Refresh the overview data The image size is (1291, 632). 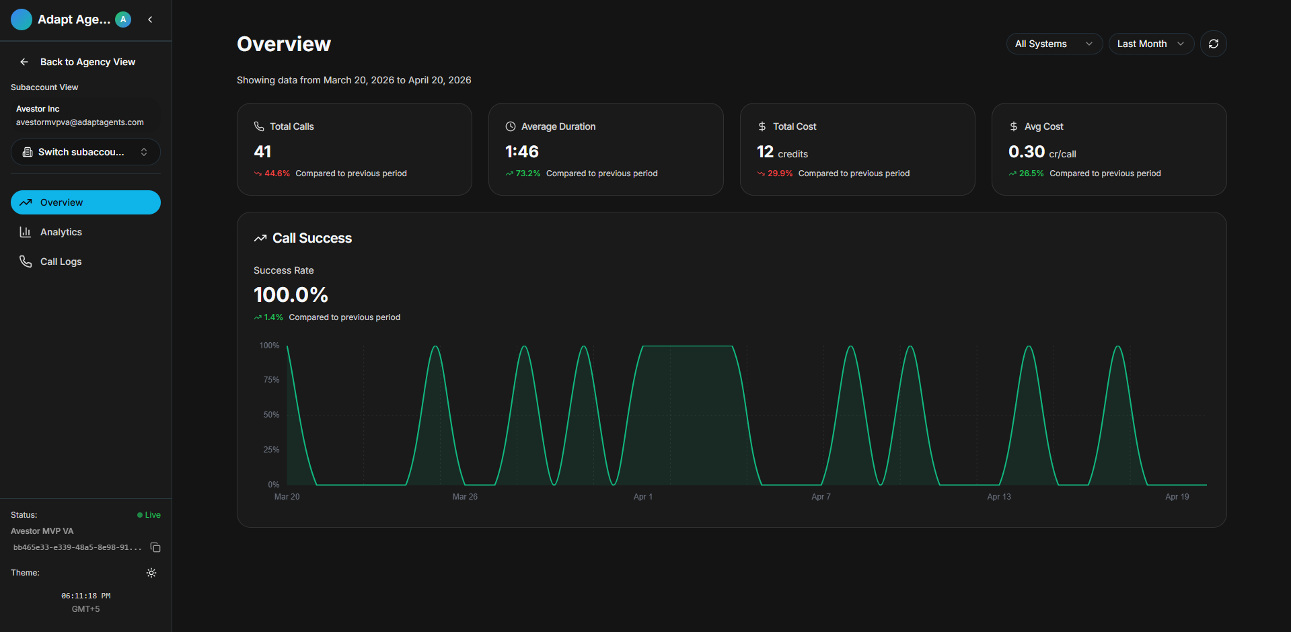pyautogui.click(x=1214, y=44)
